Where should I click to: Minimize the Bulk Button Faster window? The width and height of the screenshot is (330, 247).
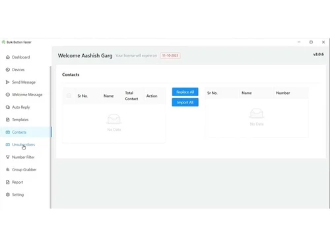tap(299, 42)
